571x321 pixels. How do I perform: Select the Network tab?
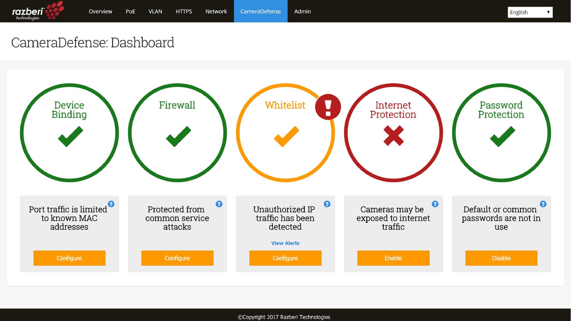216,11
